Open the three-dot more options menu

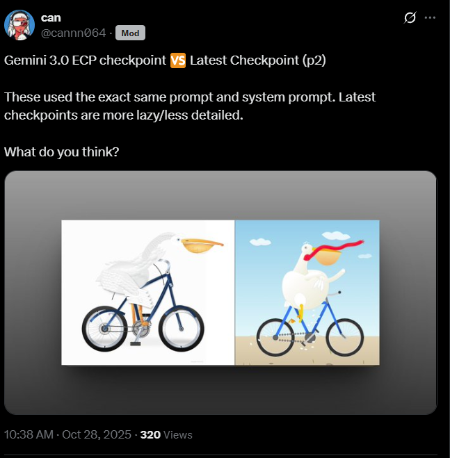point(430,18)
